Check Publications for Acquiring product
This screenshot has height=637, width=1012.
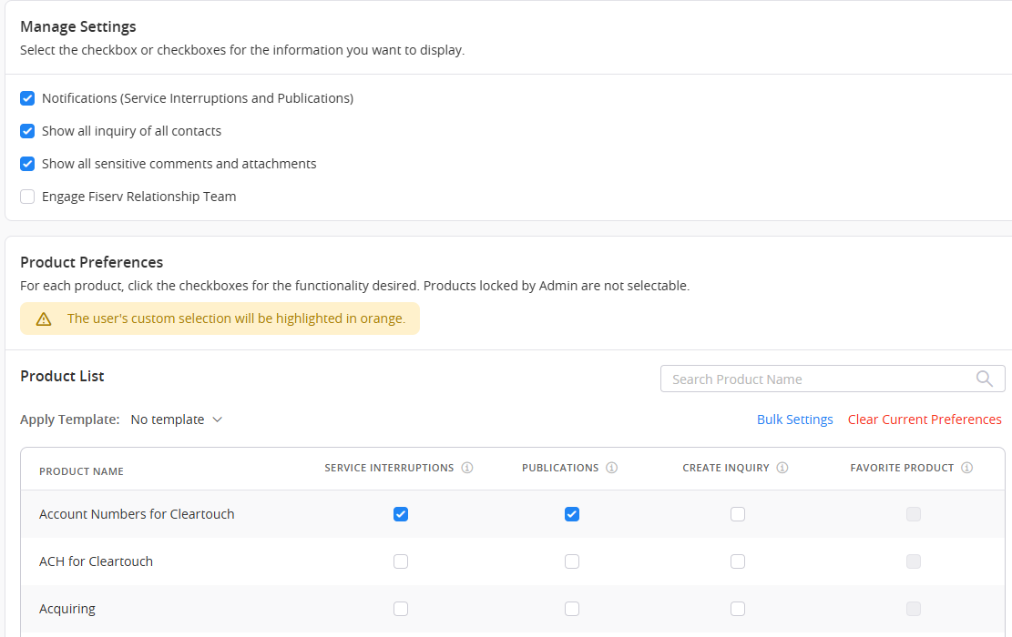[x=572, y=609]
